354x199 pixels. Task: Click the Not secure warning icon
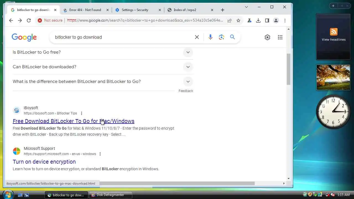coord(40,20)
